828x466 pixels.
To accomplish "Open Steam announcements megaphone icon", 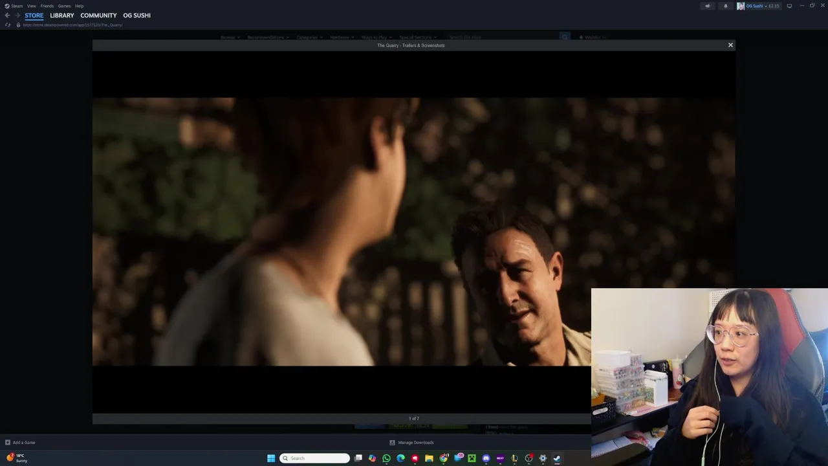I will (708, 6).
